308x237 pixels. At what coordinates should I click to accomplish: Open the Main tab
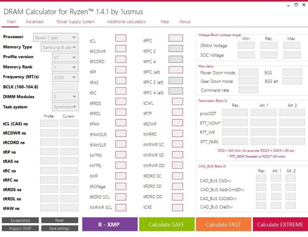(x=12, y=22)
